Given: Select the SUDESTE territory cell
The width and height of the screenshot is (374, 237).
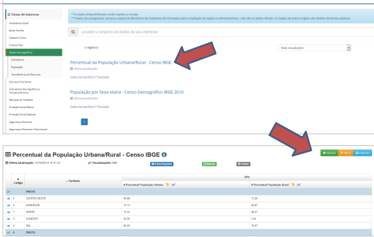Looking at the screenshot, I should 73,219.
